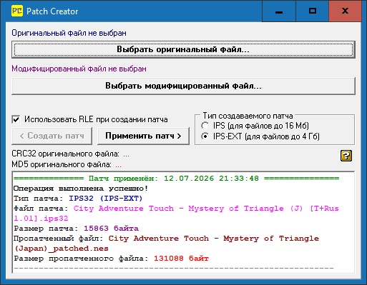
Task: Click the Создать патч button
Action: (52, 136)
